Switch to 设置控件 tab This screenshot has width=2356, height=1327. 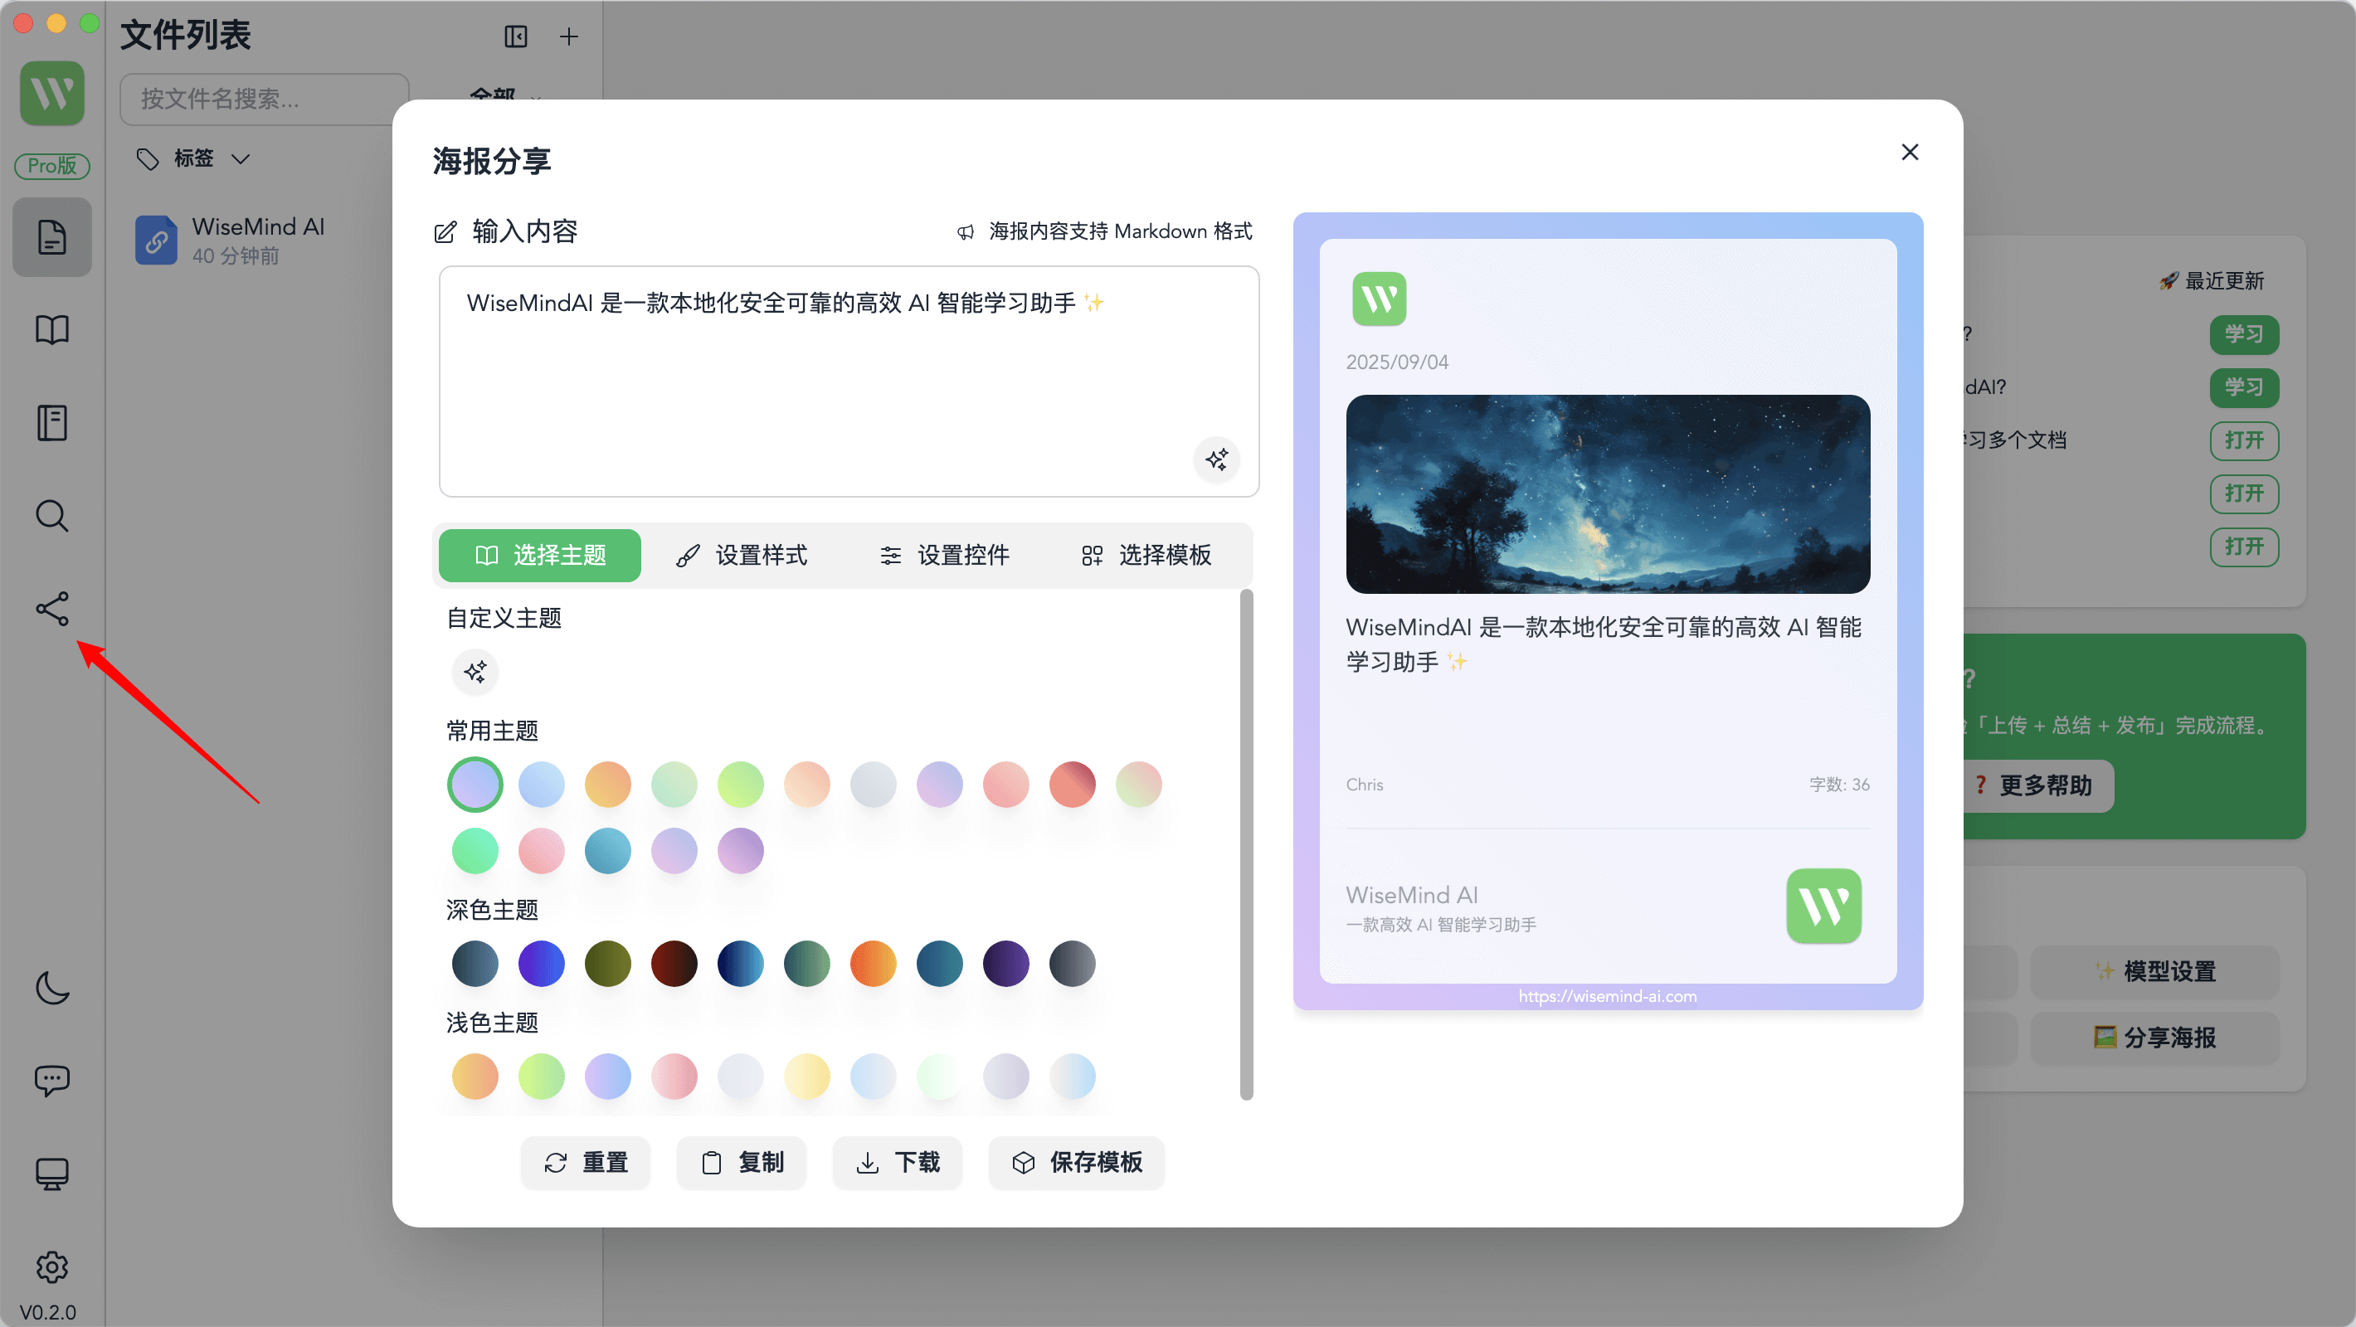(945, 555)
